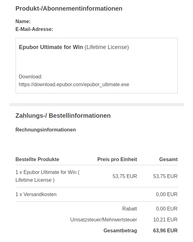Click the Bestellte Produkte column header
Screen dimensions: 193x242
37,159
